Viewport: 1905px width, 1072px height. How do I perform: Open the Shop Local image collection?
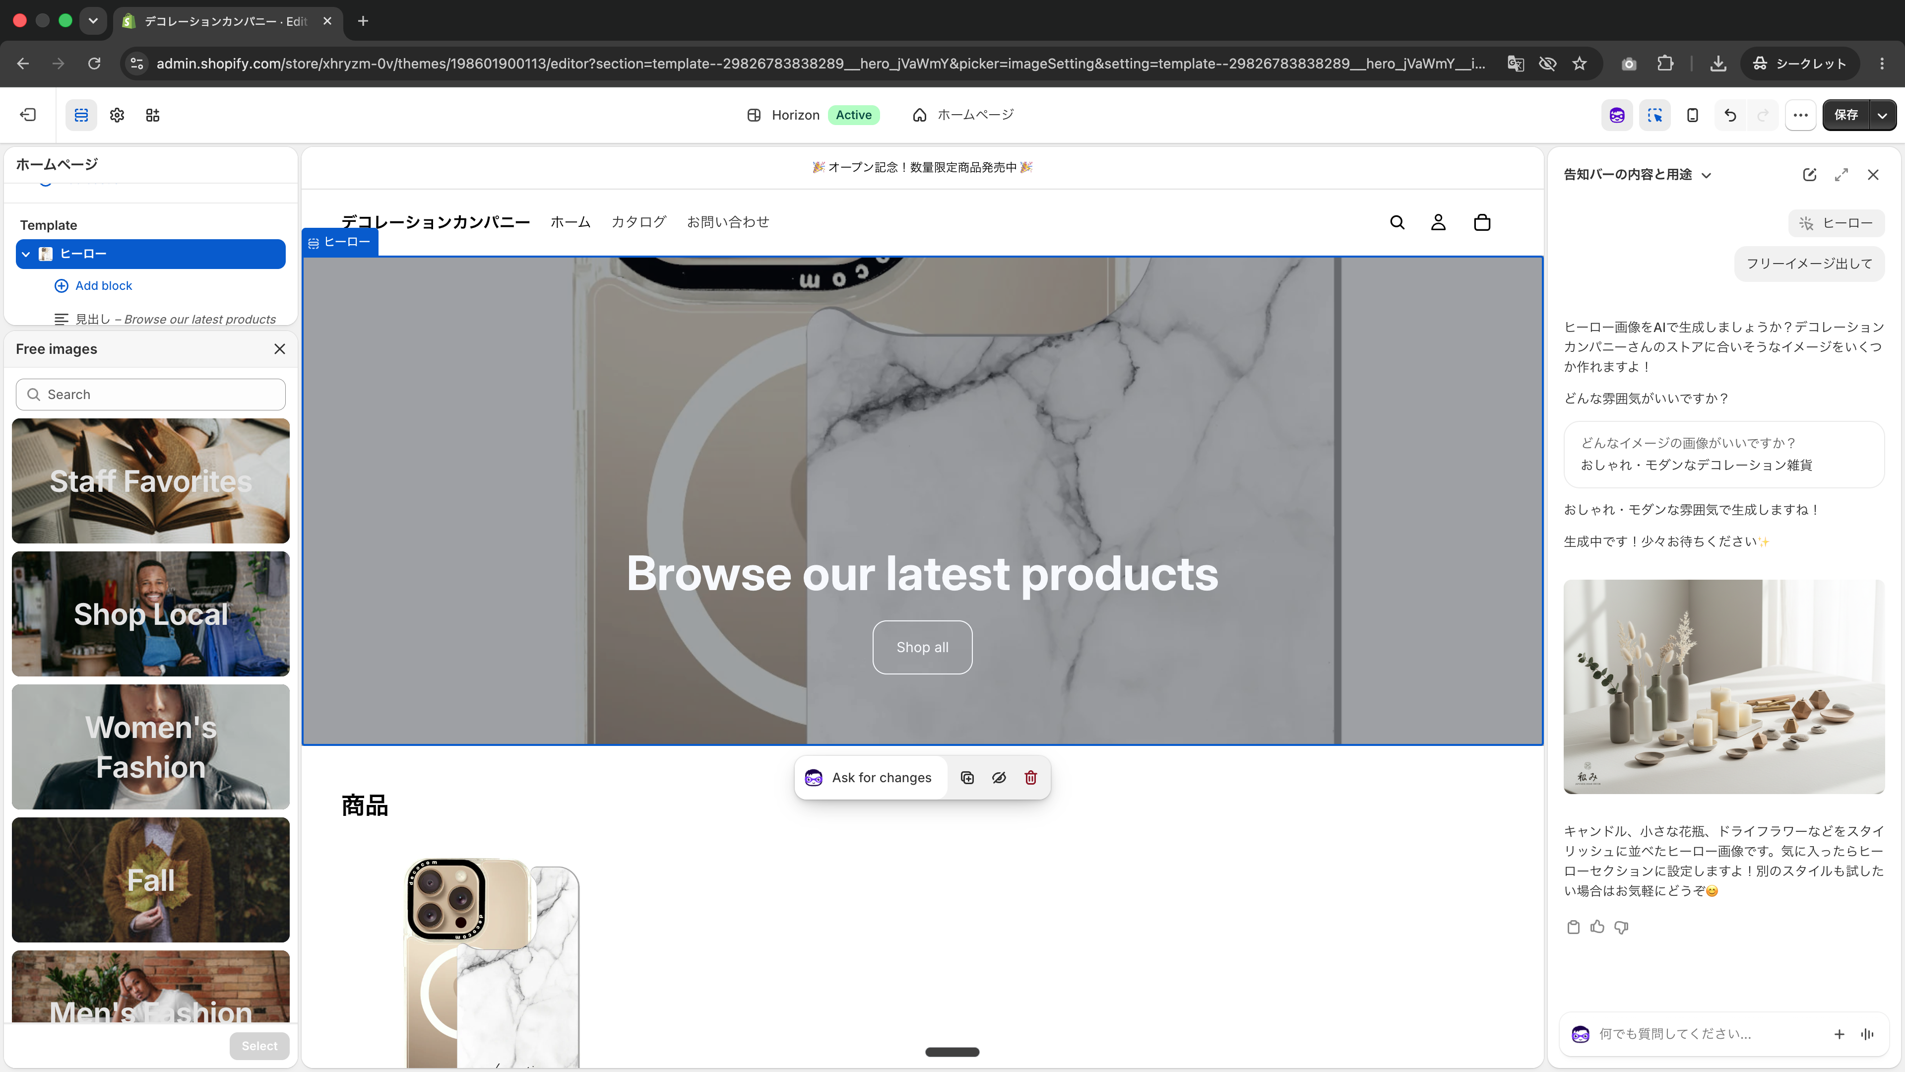tap(150, 613)
